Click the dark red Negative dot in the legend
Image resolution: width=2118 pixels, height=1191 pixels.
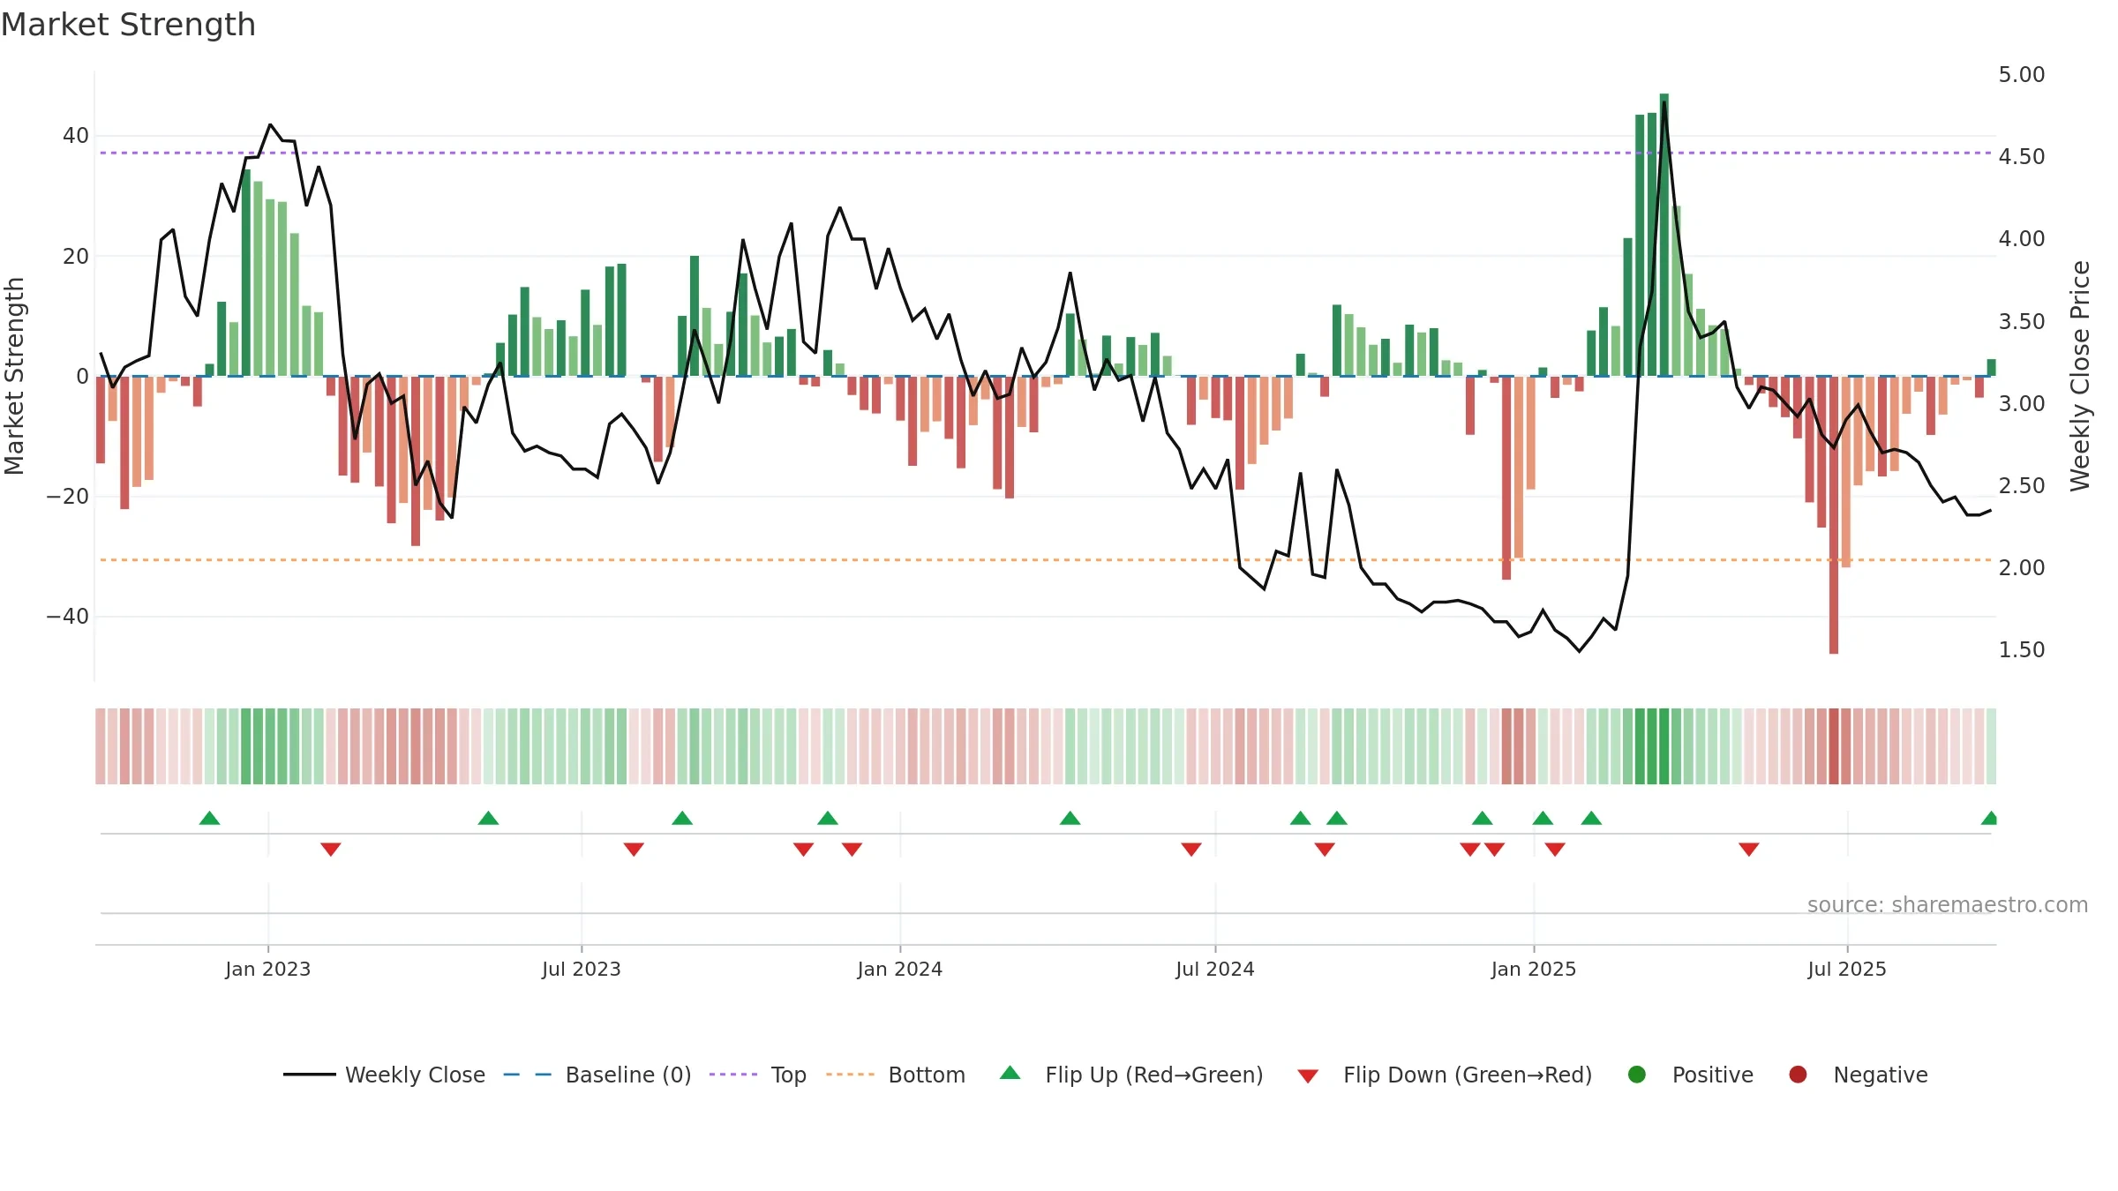tap(1798, 1075)
